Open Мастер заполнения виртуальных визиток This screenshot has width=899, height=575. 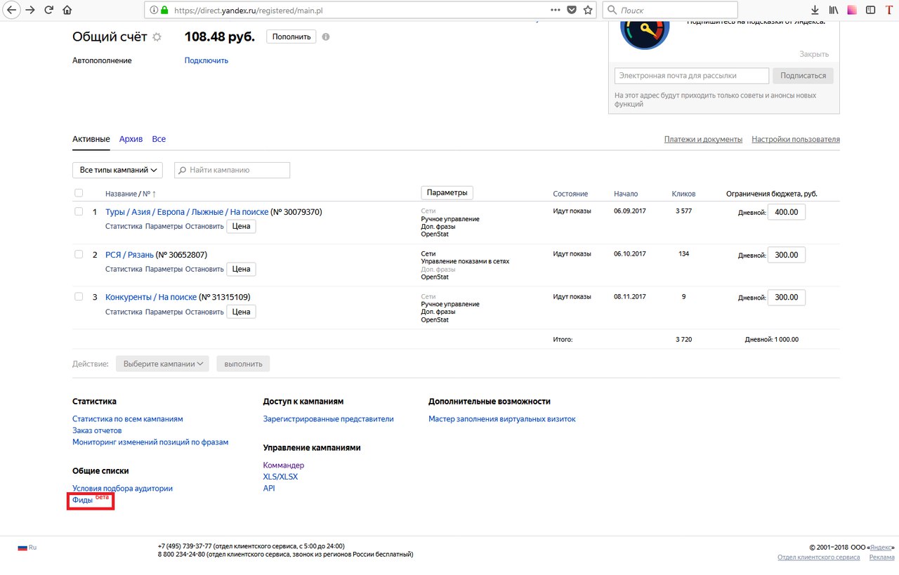(501, 418)
